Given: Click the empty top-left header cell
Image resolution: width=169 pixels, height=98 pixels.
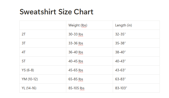Looking at the screenshot, I should click(x=43, y=25).
